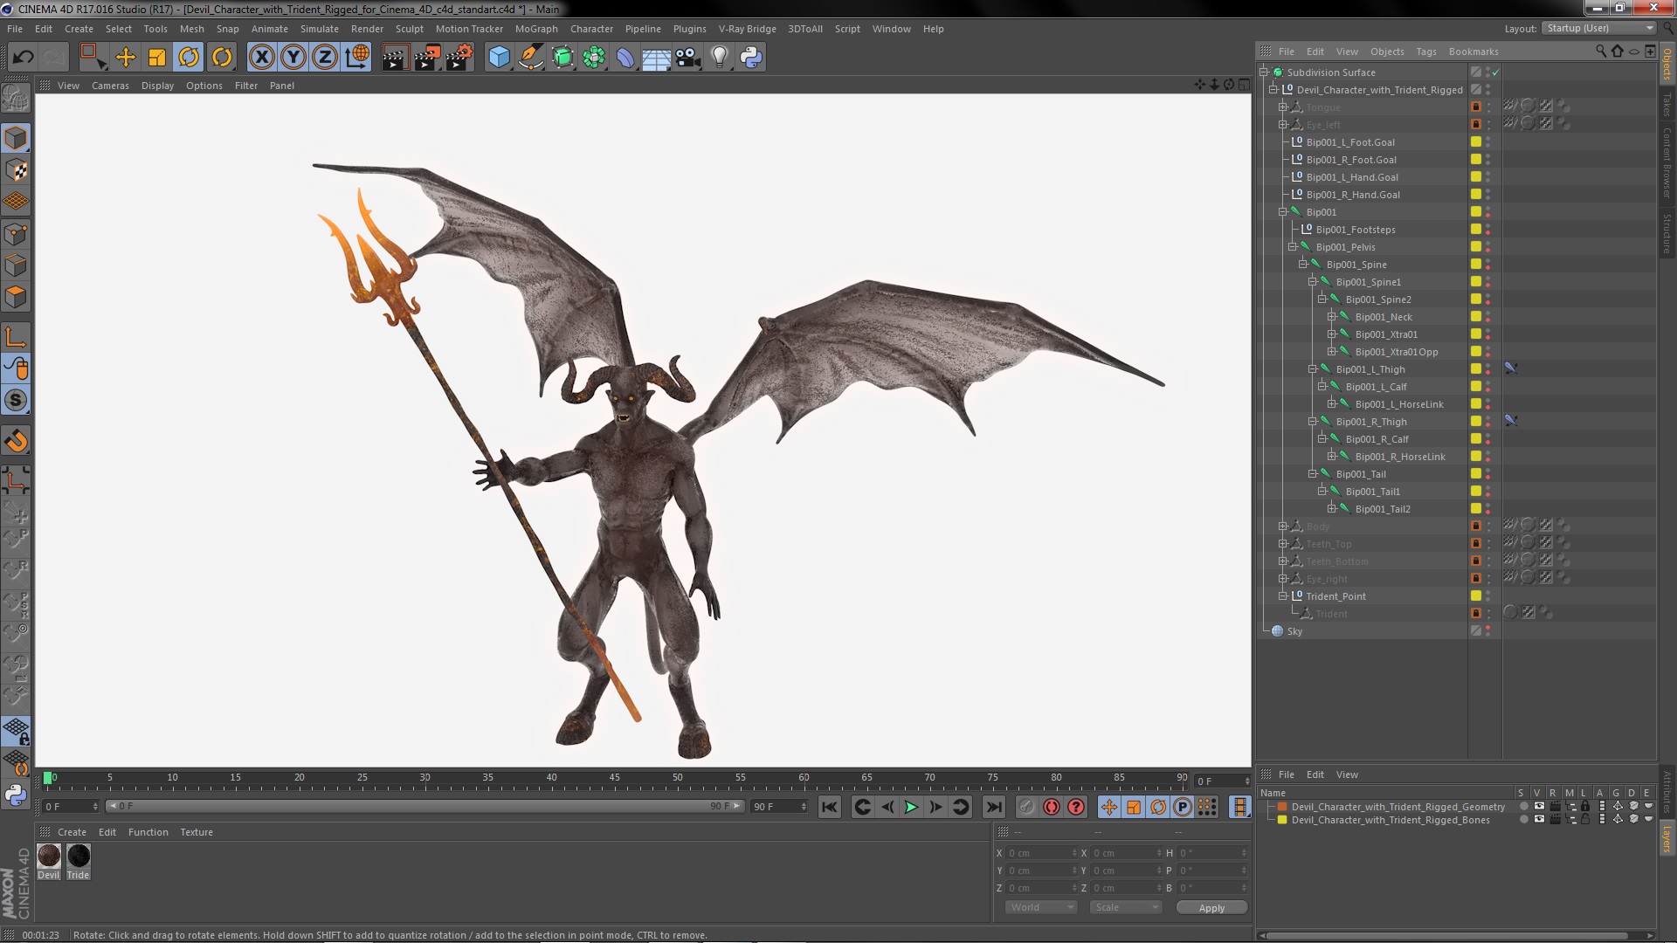
Task: Select the Live Selection tool
Action: (93, 58)
